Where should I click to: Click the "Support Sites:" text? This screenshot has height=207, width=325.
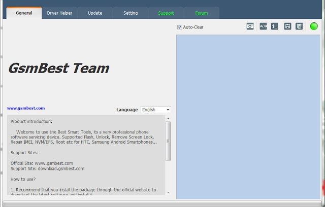(24, 153)
